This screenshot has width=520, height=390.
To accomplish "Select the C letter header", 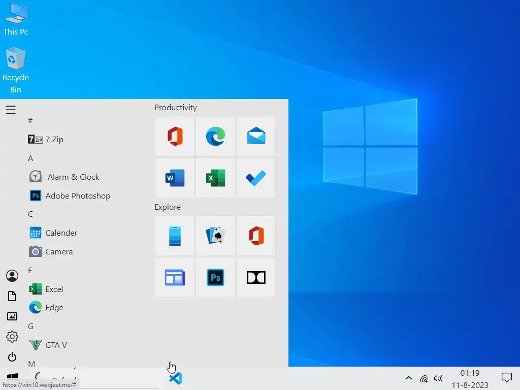I will [30, 214].
